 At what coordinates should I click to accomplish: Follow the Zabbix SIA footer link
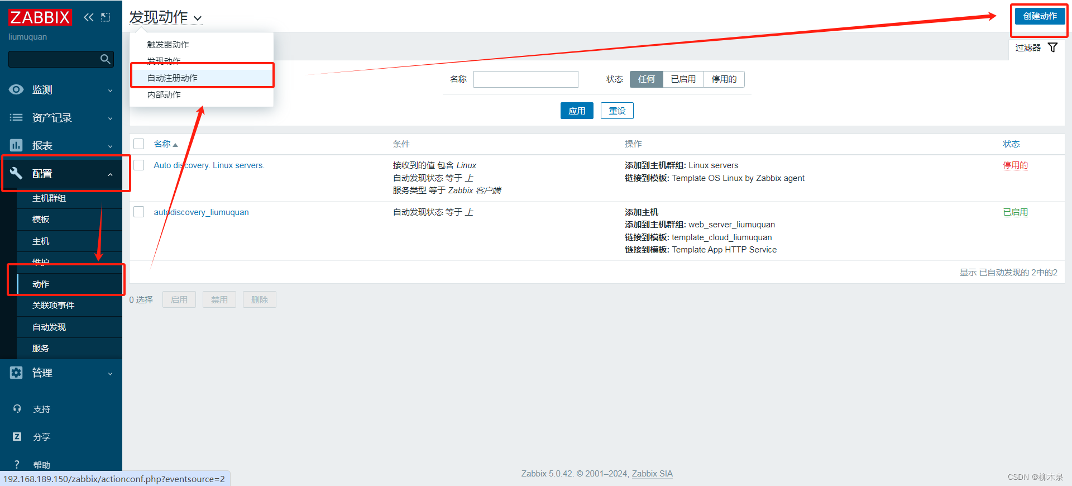point(652,474)
